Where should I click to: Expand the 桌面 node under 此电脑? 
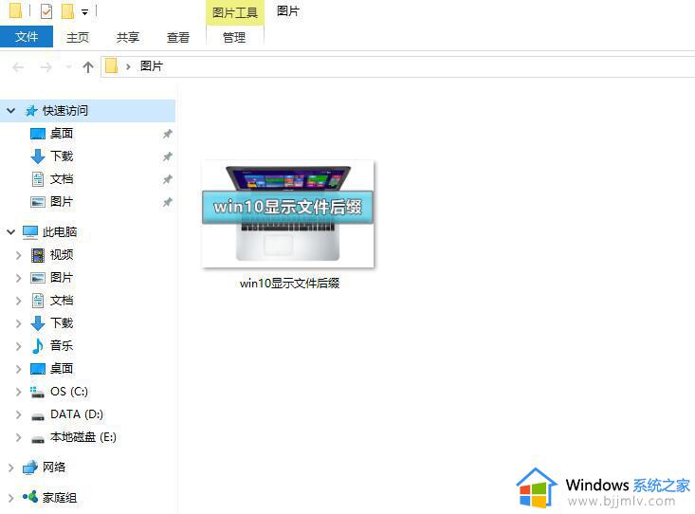tap(19, 369)
